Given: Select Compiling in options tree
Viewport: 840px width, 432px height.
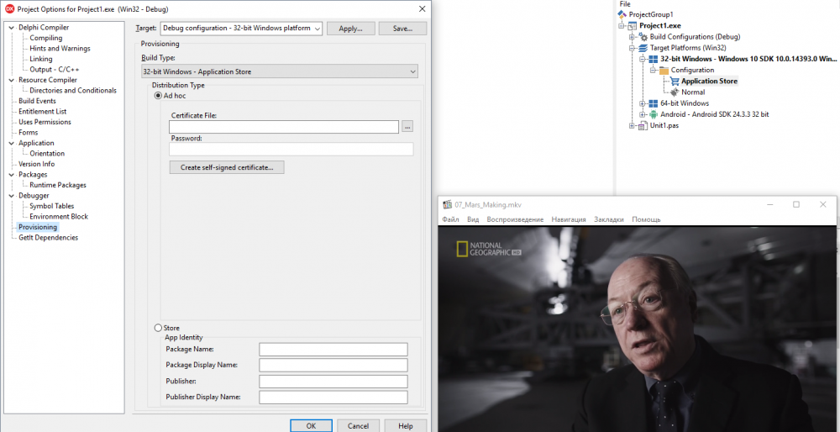Looking at the screenshot, I should [x=46, y=38].
